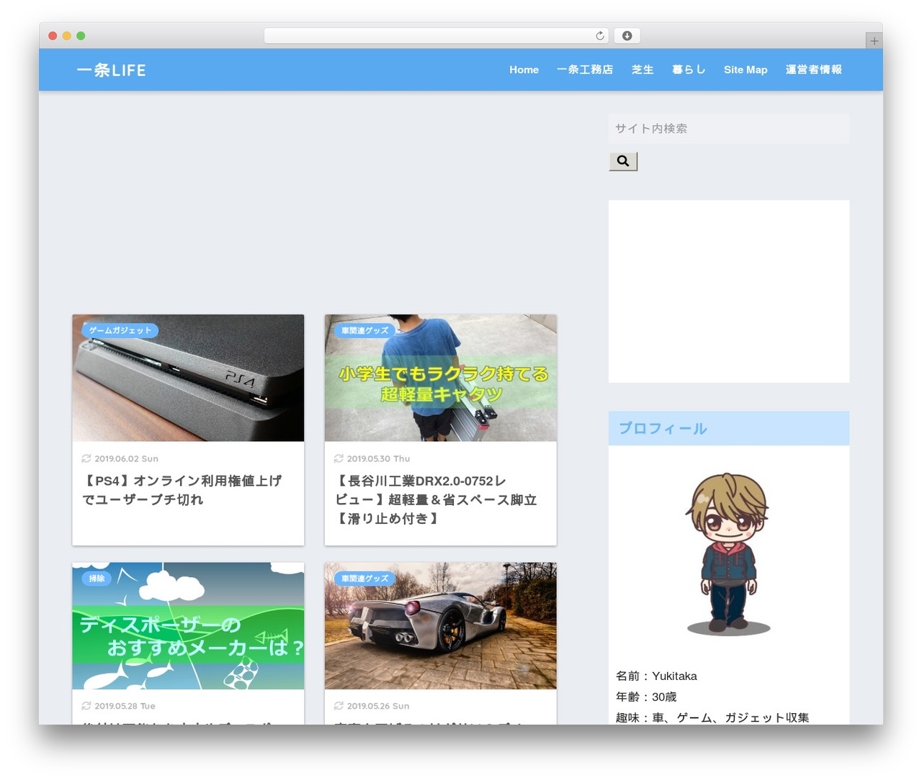Open the 超軽量キャタツ ladder thumbnail
This screenshot has height=780, width=922.
point(440,378)
